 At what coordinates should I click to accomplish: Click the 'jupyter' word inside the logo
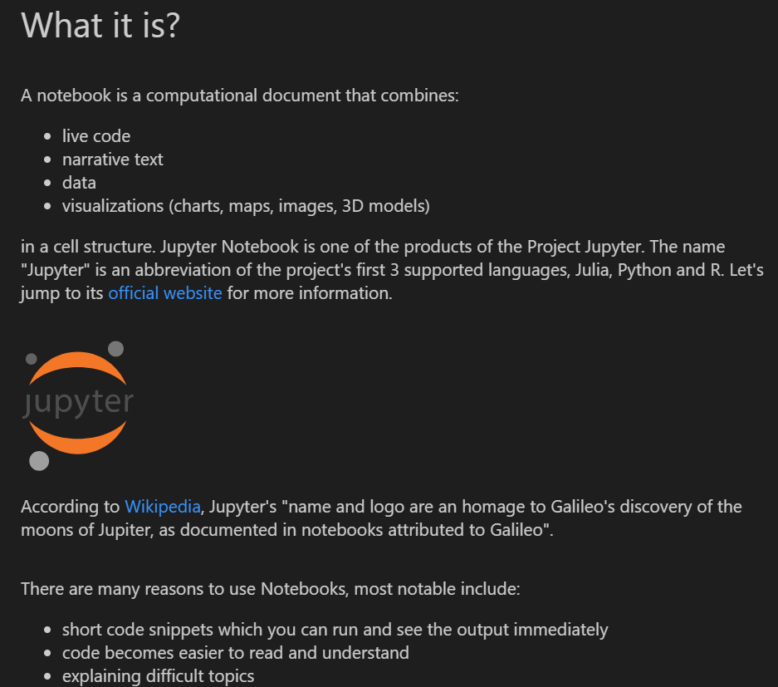78,403
